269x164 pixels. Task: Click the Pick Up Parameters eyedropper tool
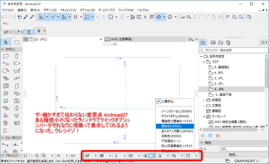(x=26, y=17)
